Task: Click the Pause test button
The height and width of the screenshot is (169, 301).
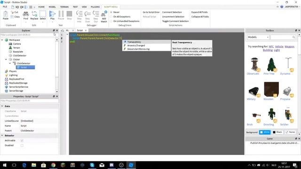Action: [x=61, y=14]
